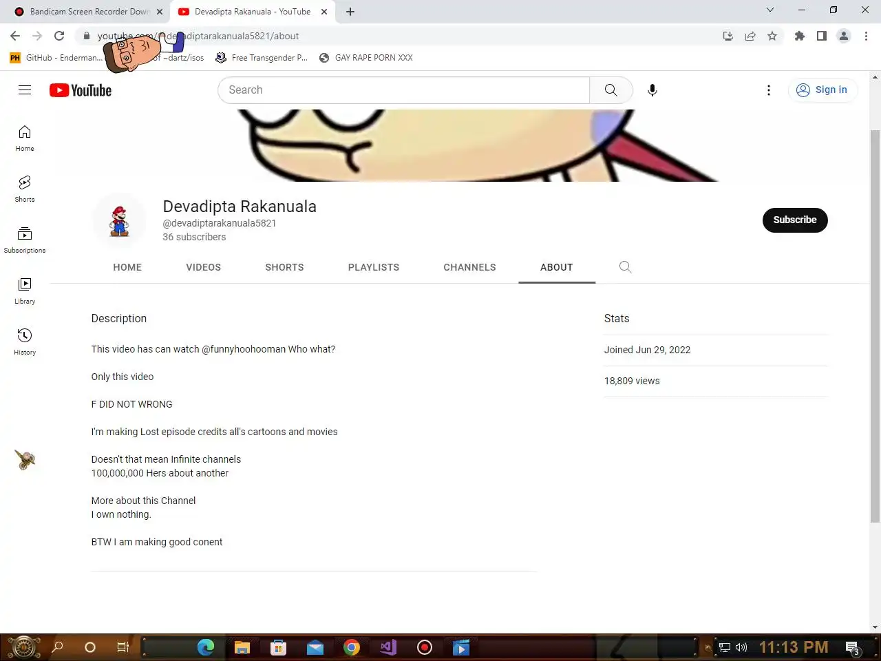Subscribe to Devadipta Rakanuala

click(795, 220)
